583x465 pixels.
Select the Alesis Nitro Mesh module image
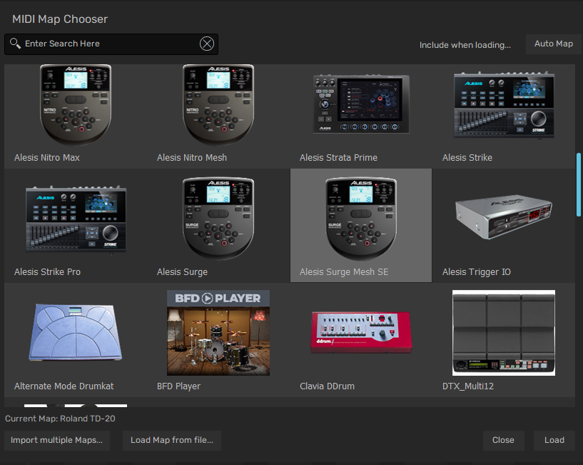218,104
